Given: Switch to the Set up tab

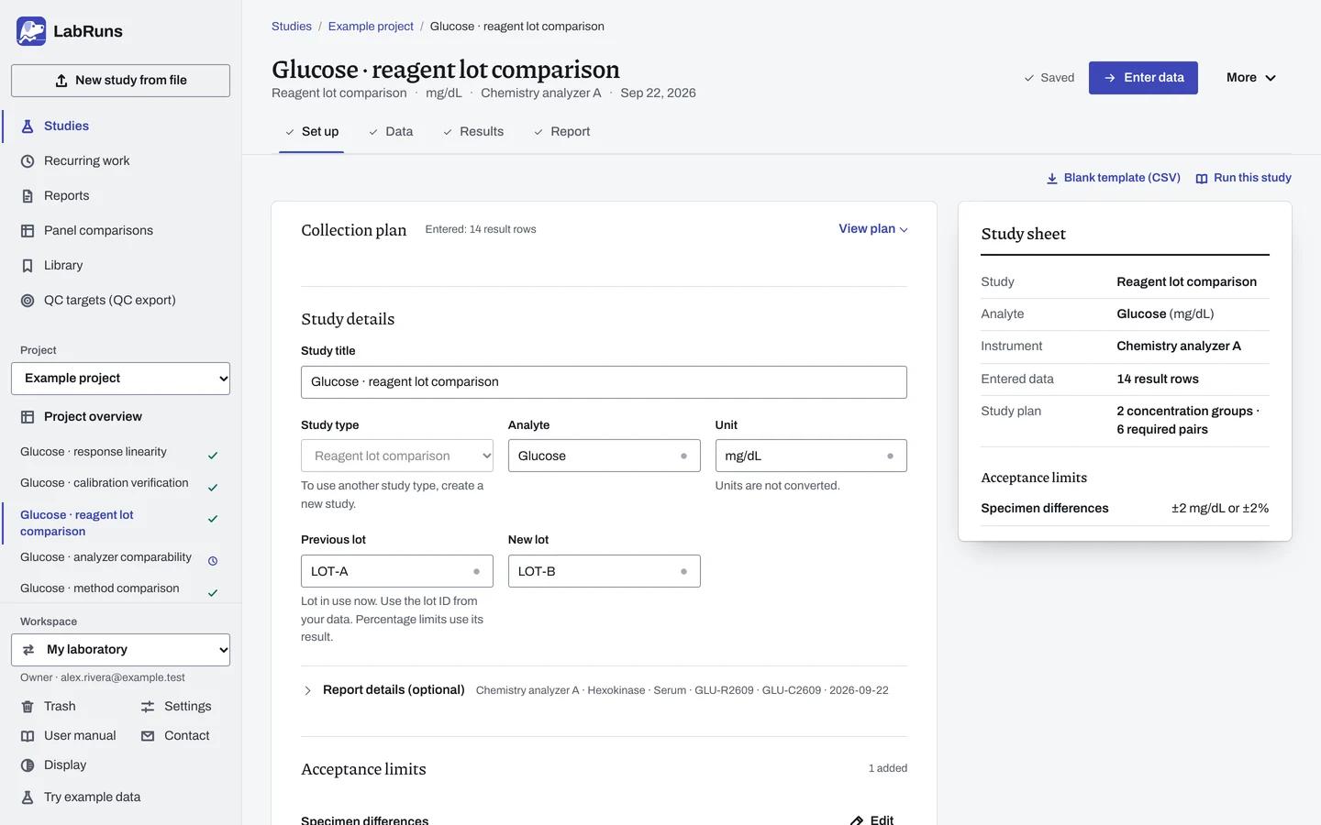Looking at the screenshot, I should coord(312,132).
